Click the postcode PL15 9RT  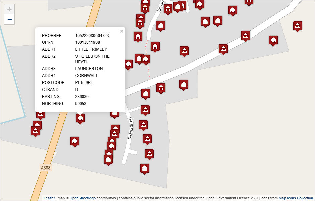[84, 83]
